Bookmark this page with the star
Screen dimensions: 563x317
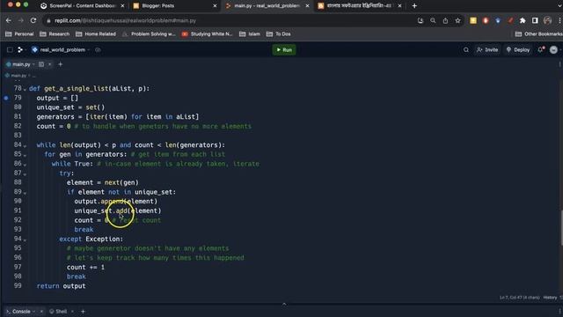[457, 20]
